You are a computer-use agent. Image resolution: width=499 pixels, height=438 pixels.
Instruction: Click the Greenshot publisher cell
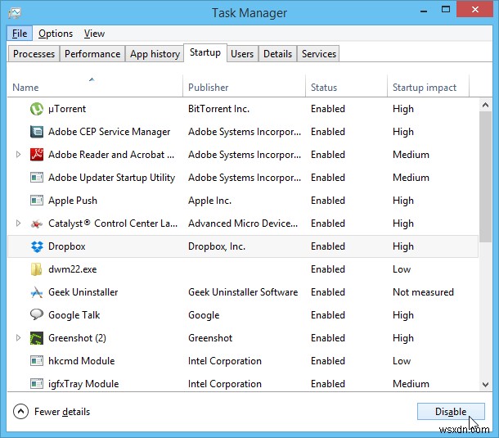(x=210, y=338)
